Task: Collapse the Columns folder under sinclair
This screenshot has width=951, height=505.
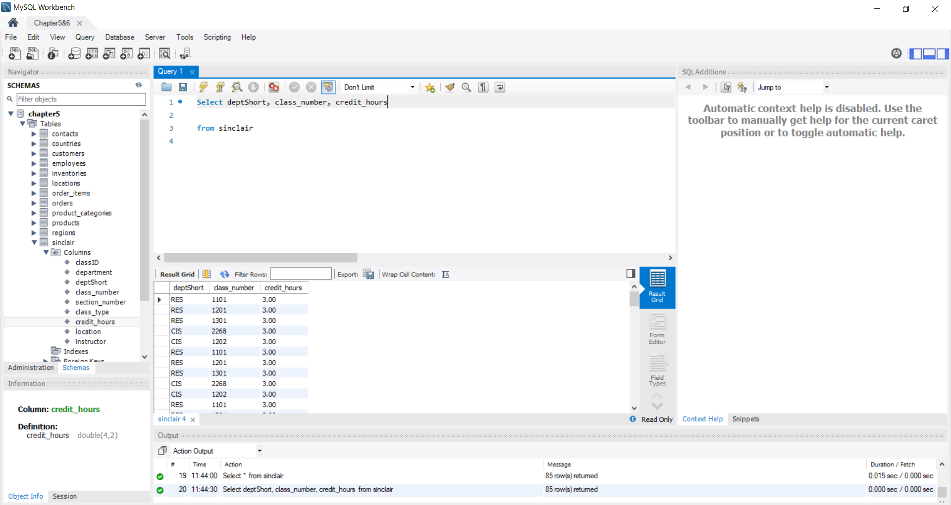Action: (46, 252)
